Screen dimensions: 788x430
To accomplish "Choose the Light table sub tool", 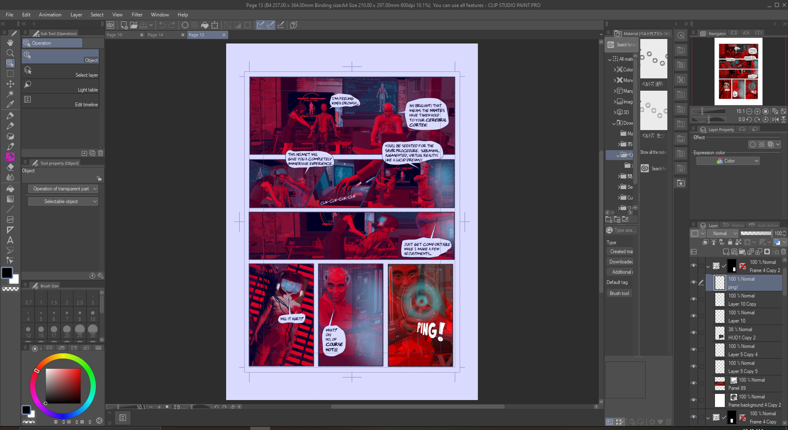I will click(61, 86).
